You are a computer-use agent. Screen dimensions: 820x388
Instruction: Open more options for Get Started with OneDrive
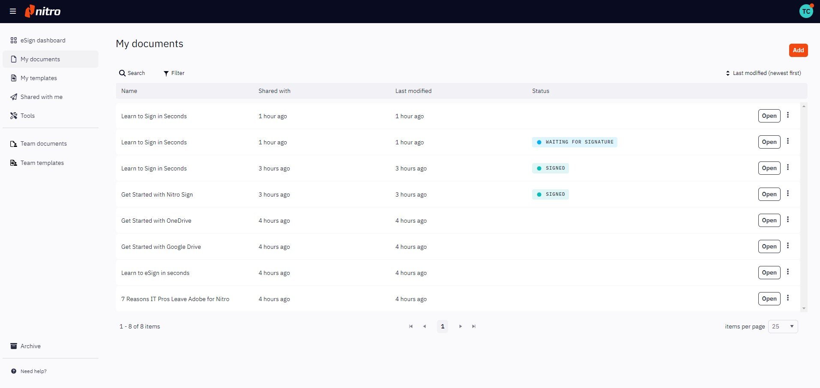pyautogui.click(x=787, y=220)
